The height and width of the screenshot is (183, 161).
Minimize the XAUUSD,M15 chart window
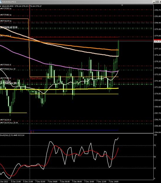[154, 2]
